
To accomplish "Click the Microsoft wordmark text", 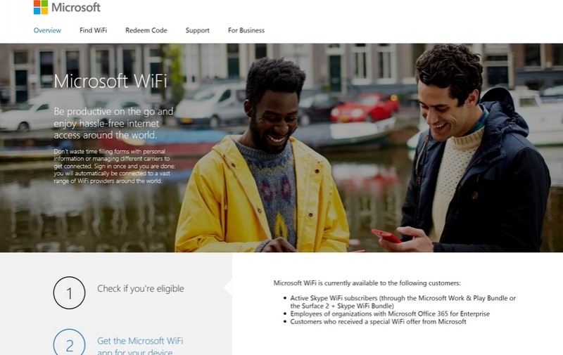I will (76, 7).
